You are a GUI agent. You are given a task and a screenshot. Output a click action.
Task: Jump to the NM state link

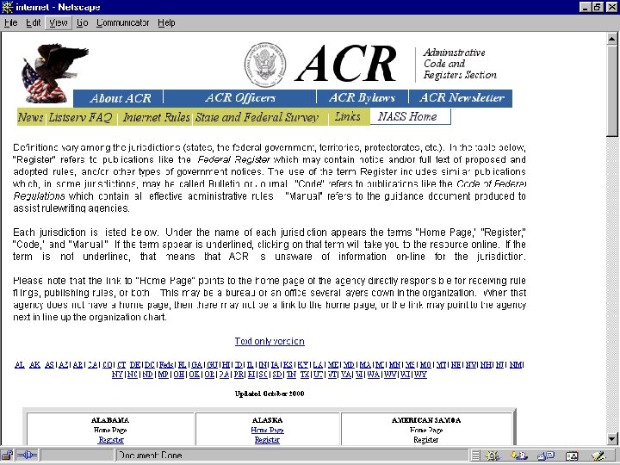tap(516, 364)
